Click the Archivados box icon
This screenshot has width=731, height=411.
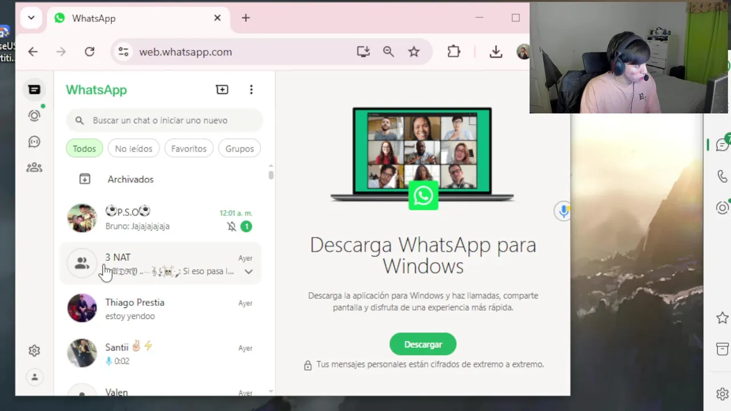click(85, 179)
